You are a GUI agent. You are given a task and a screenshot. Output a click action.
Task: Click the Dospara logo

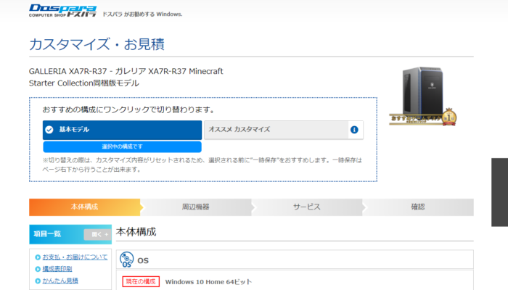pos(62,10)
